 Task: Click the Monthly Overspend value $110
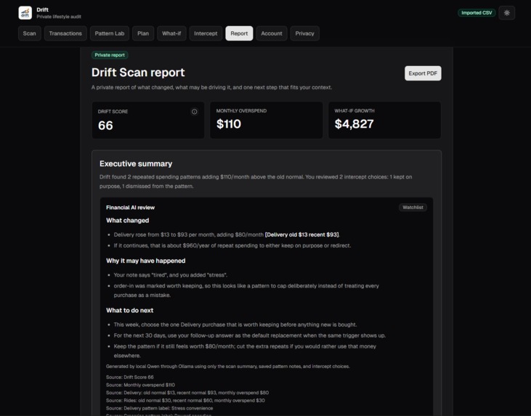coord(229,124)
